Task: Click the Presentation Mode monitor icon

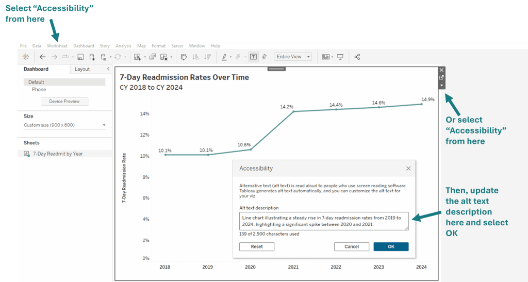Action: (x=340, y=57)
